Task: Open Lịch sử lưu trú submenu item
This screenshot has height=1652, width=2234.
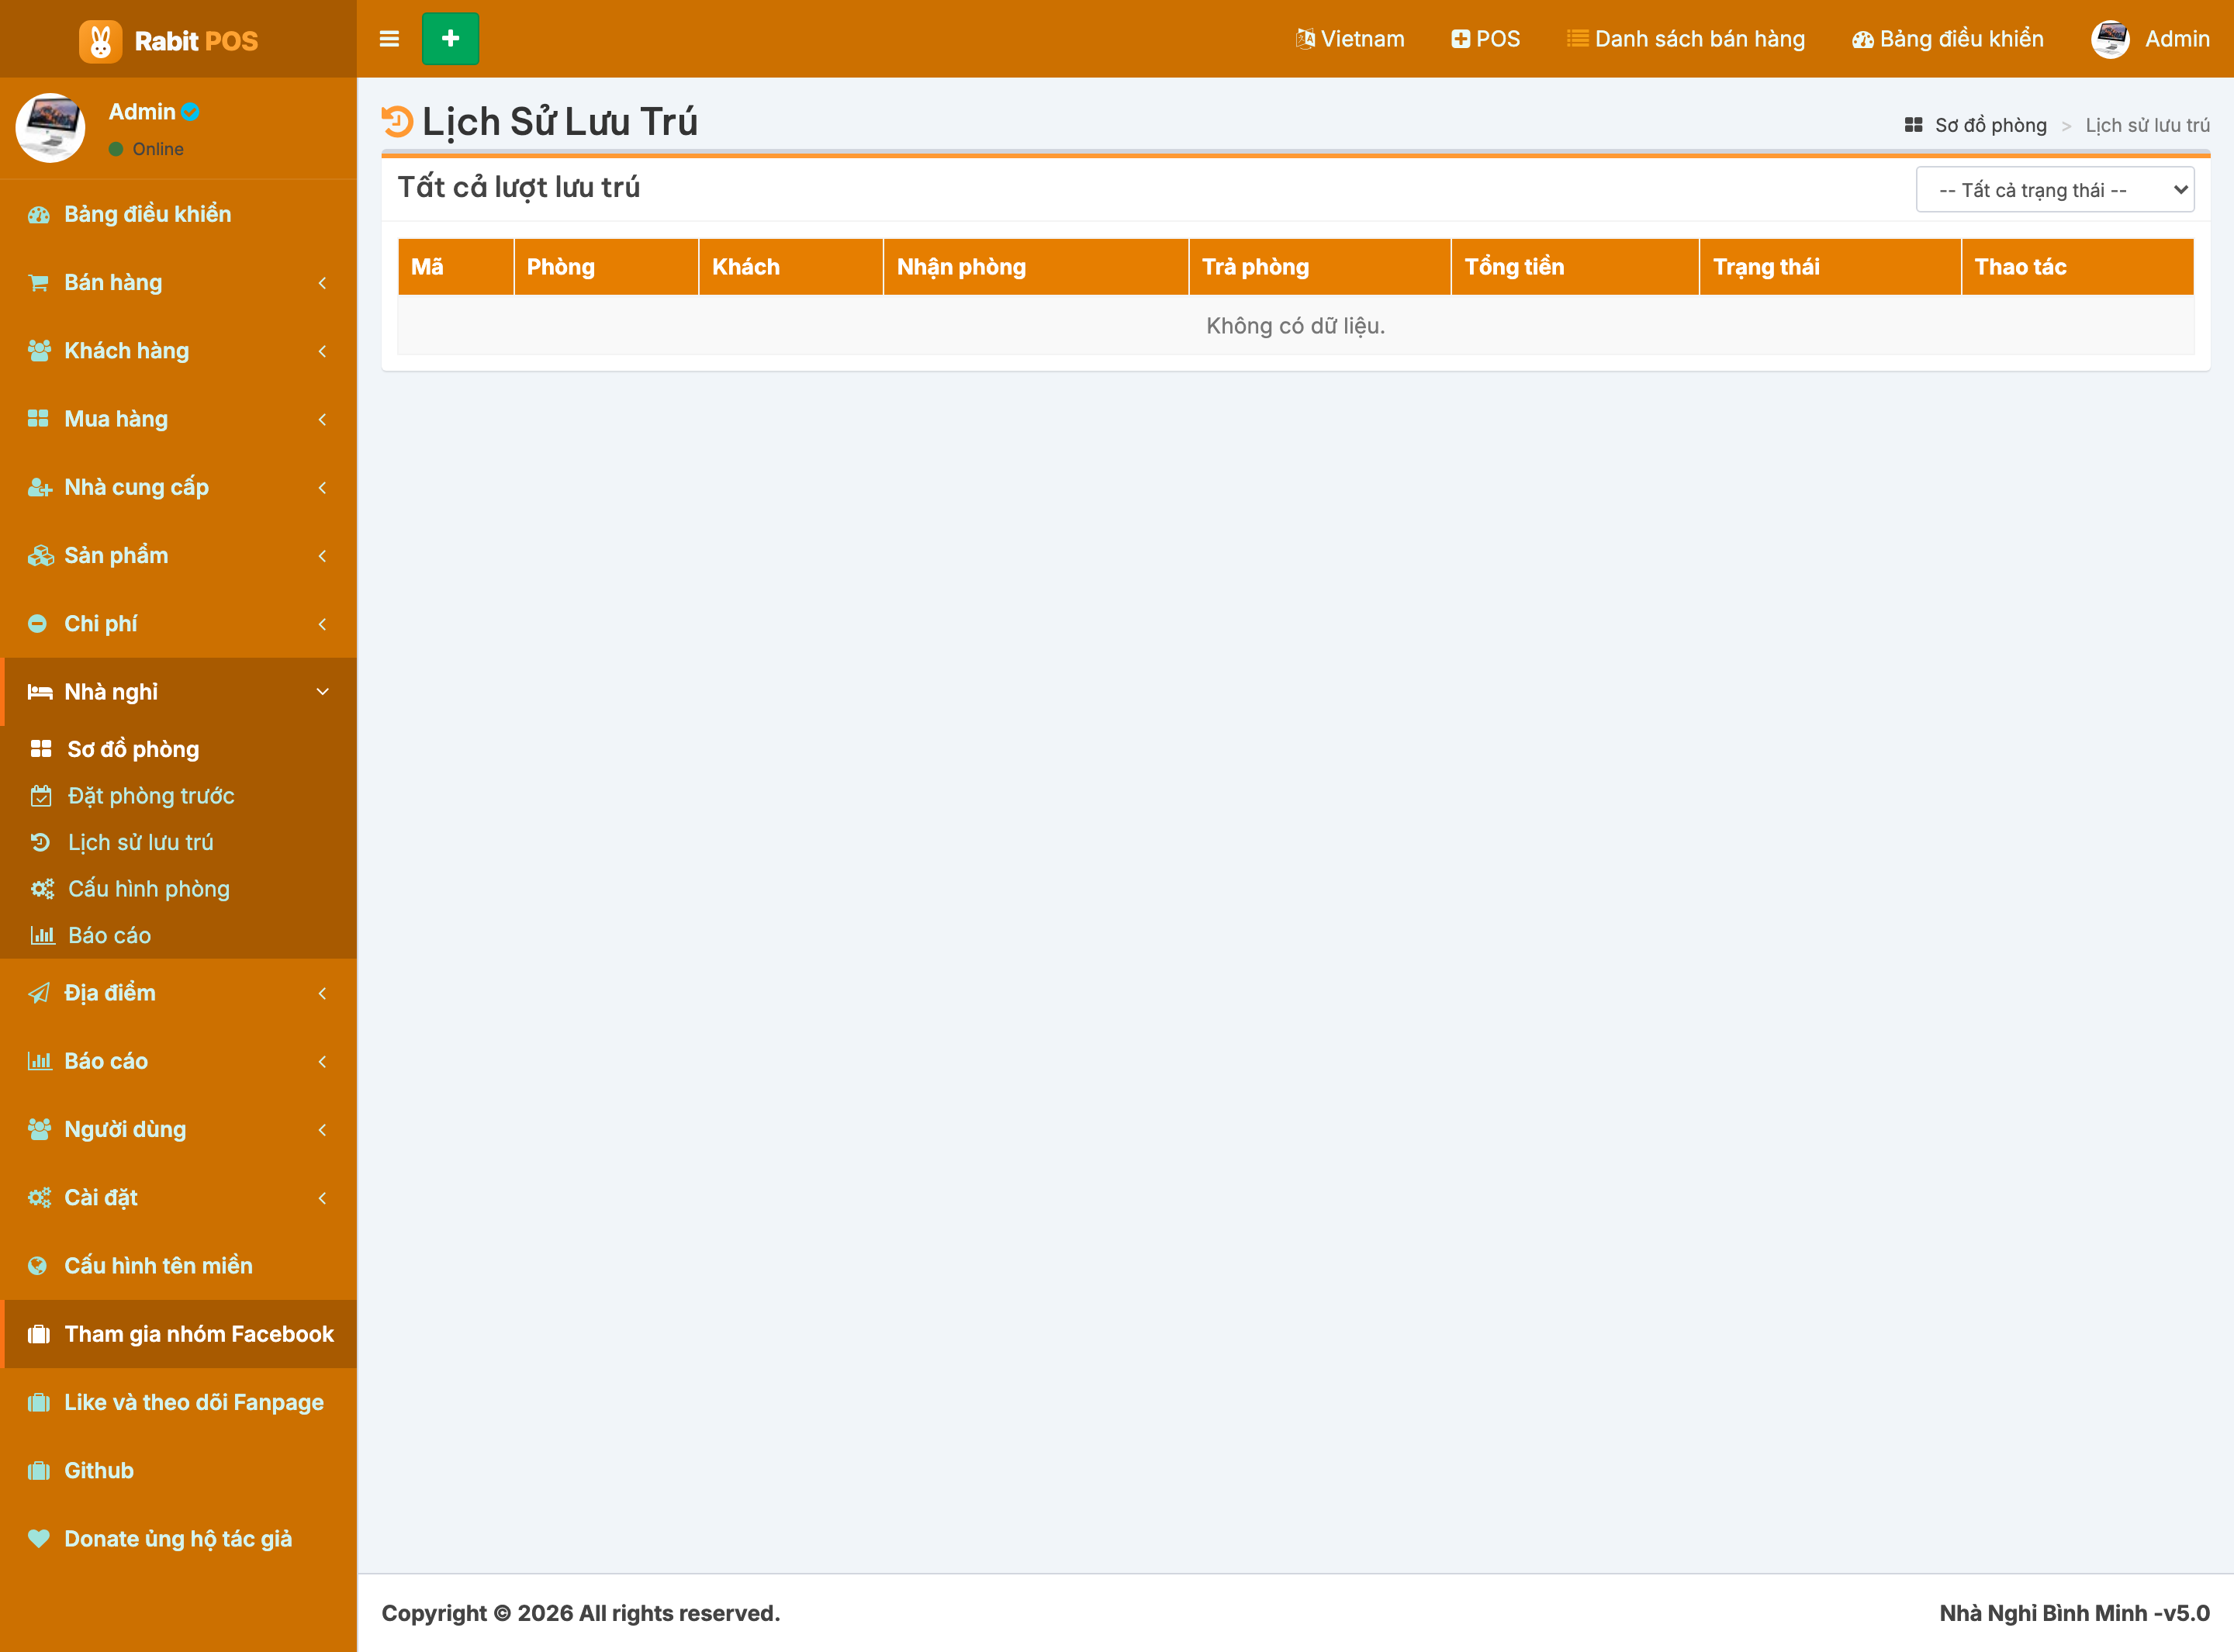Action: (178, 842)
